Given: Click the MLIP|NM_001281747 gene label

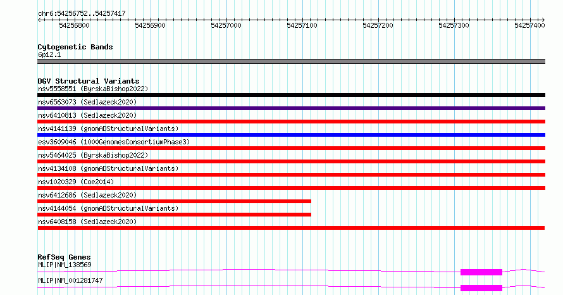Looking at the screenshot, I should coord(70,280).
